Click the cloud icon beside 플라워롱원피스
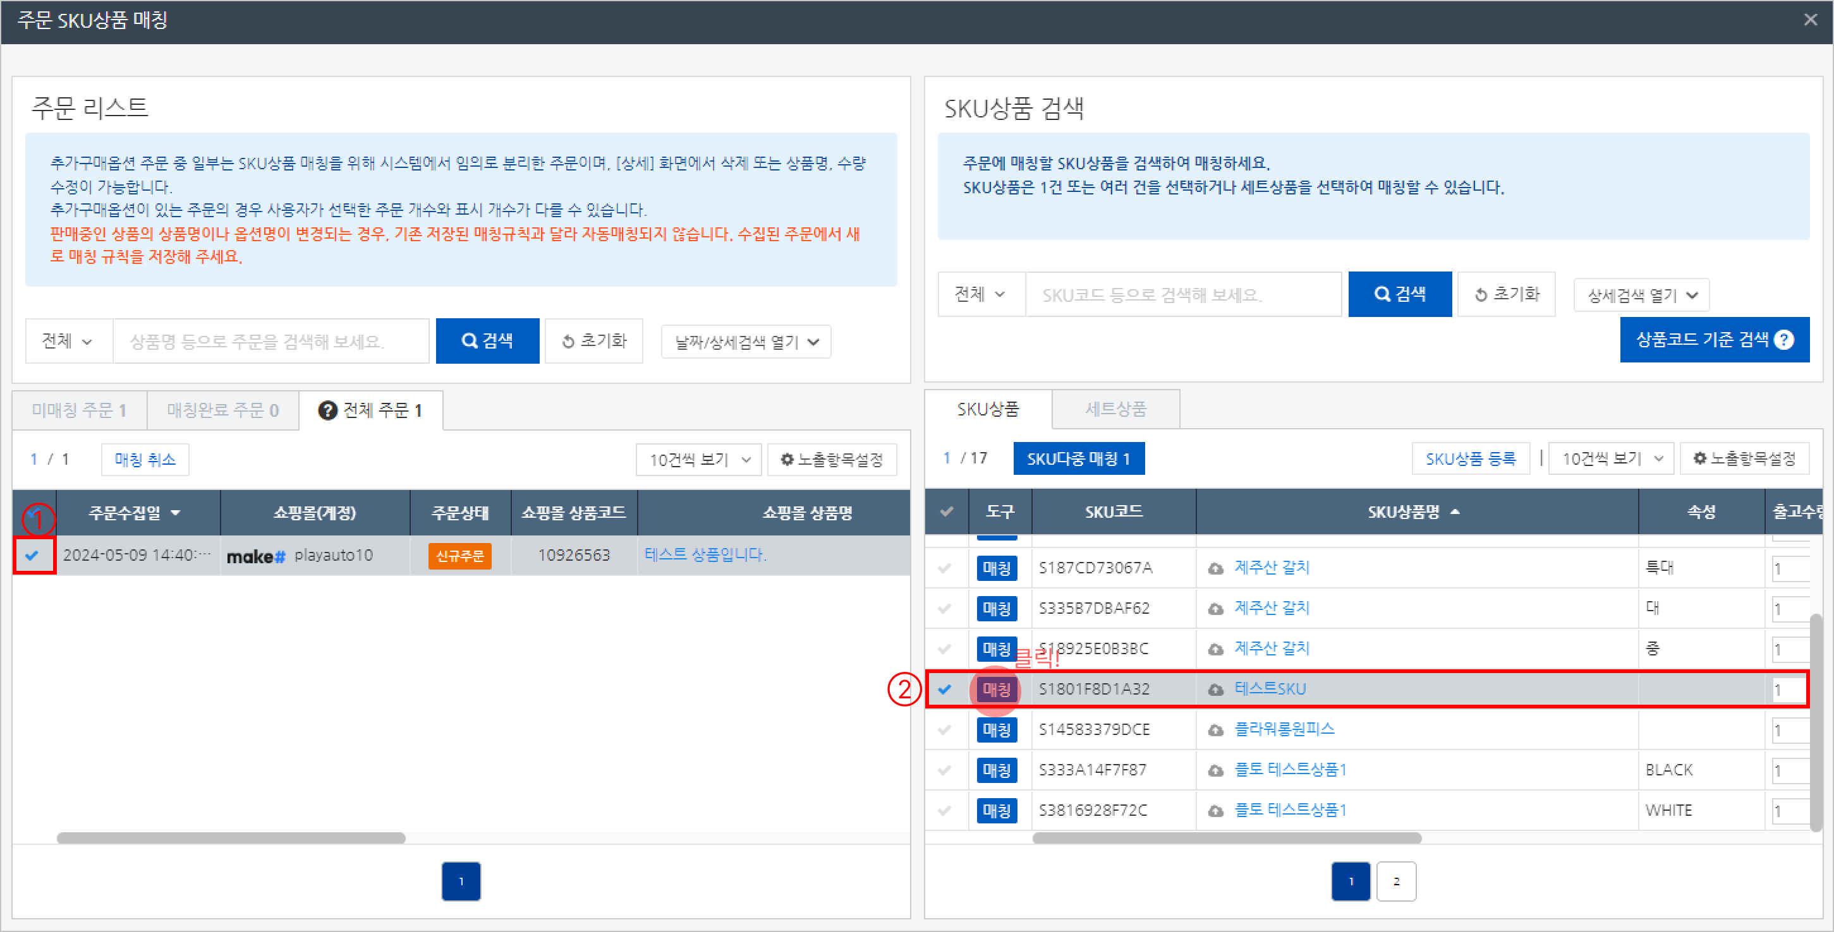Viewport: 1834px width, 932px height. 1215,730
